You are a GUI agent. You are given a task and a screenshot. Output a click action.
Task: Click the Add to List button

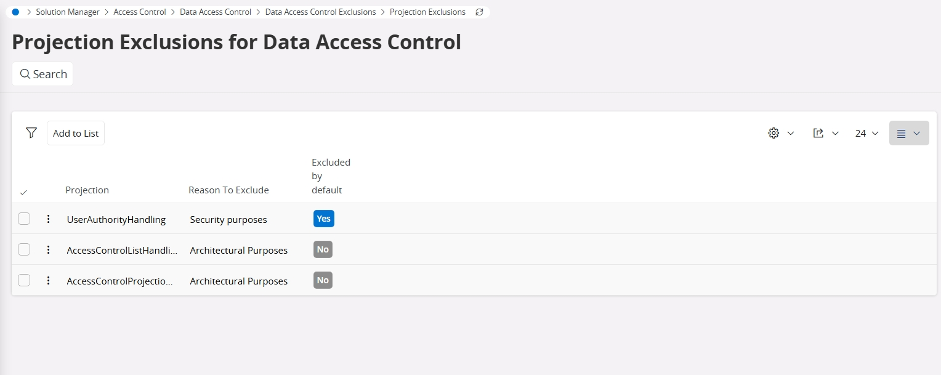76,133
